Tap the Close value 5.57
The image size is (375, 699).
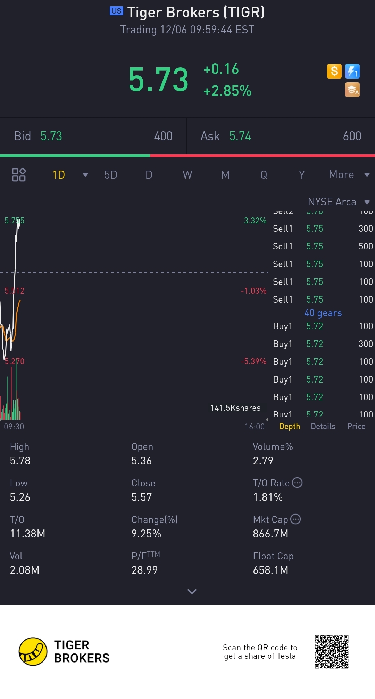[141, 497]
